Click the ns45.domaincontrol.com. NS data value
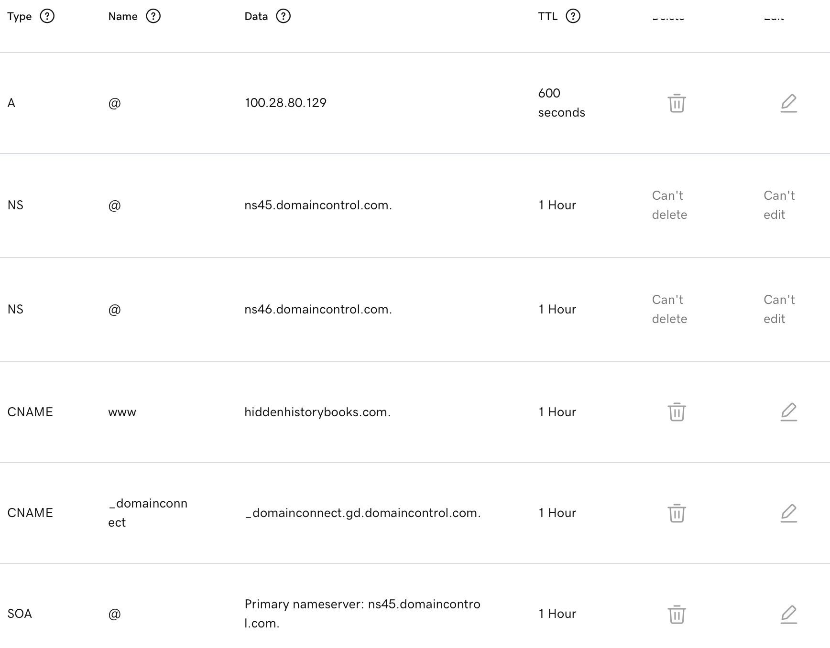830x648 pixels. click(318, 205)
